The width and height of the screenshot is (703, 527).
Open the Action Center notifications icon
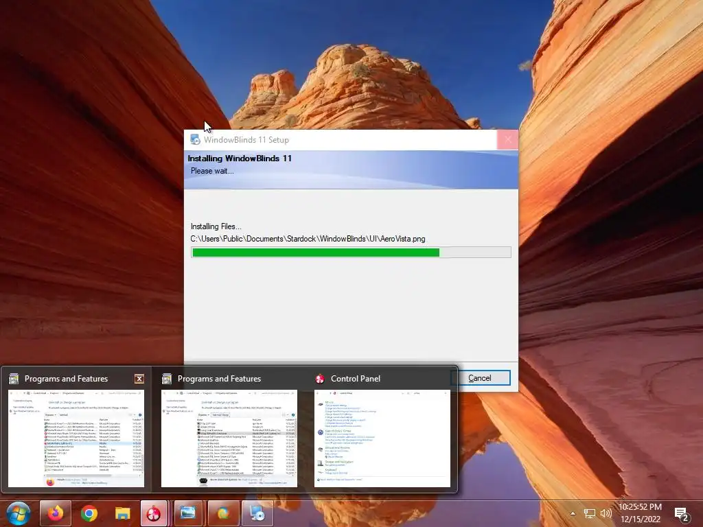tap(681, 514)
